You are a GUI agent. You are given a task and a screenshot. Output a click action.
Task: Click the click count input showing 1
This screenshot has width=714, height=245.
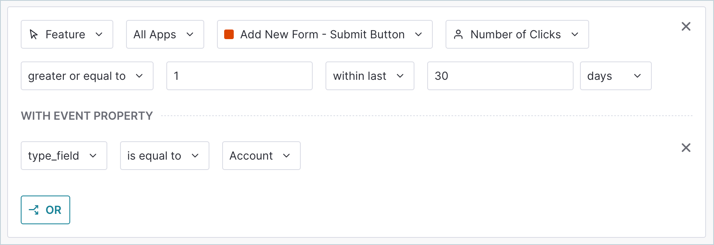point(239,76)
